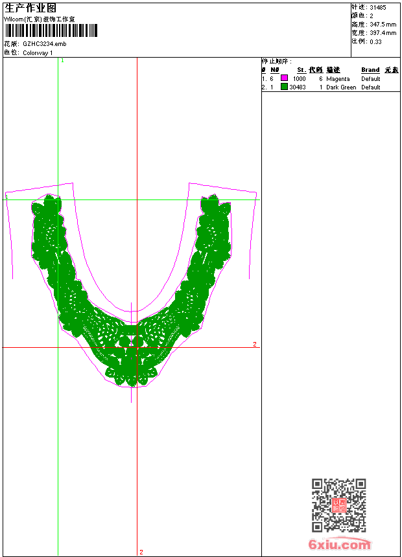Click the GZHC3234.emb file name
This screenshot has width=402, height=557.
click(44, 44)
